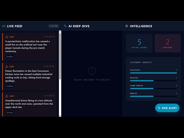This screenshot has width=184, height=138.
Task: Click the Medical category label
Action: [133, 93]
